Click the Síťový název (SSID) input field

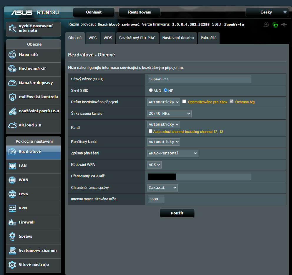[x=200, y=79]
